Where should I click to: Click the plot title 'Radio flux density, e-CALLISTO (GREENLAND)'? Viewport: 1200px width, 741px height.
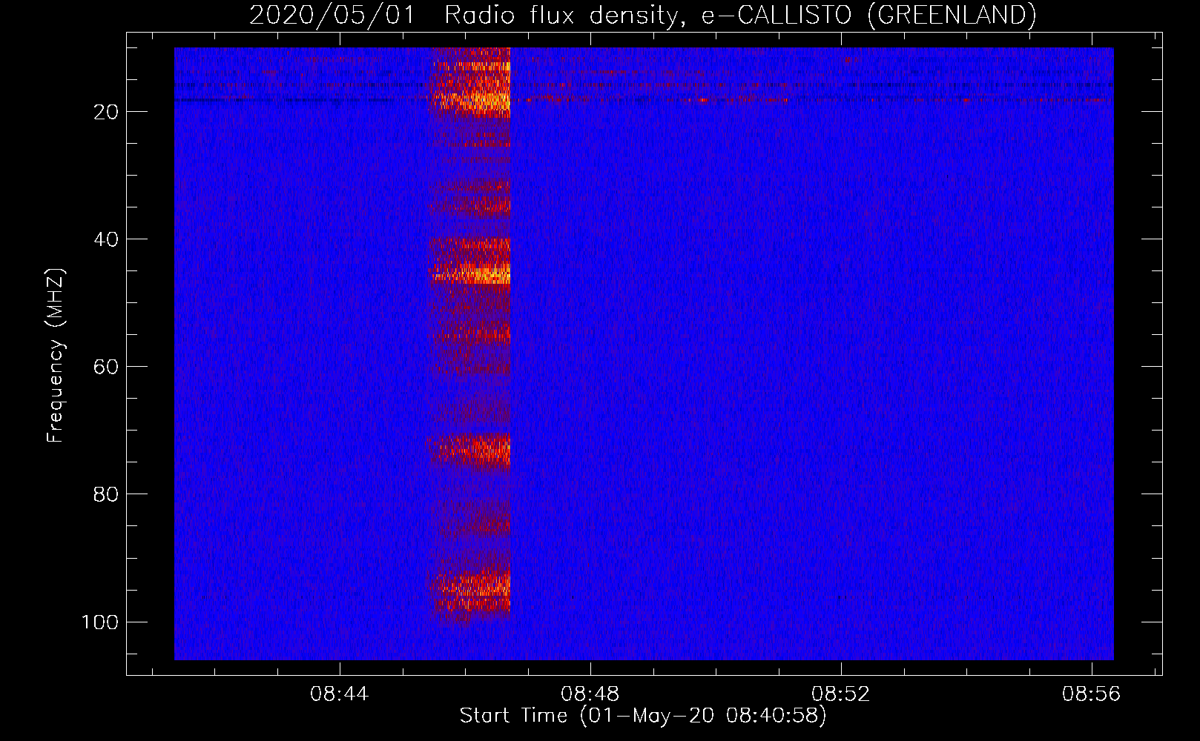pyautogui.click(x=739, y=15)
